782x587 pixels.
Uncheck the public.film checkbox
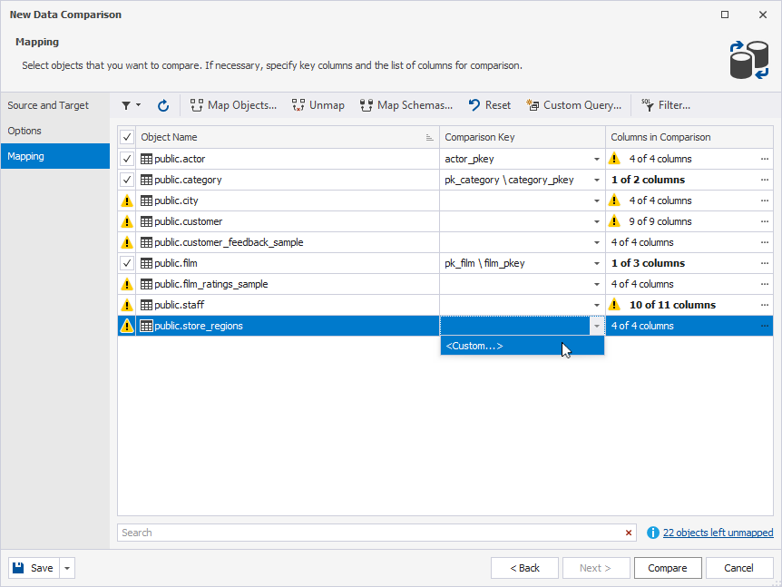[127, 263]
